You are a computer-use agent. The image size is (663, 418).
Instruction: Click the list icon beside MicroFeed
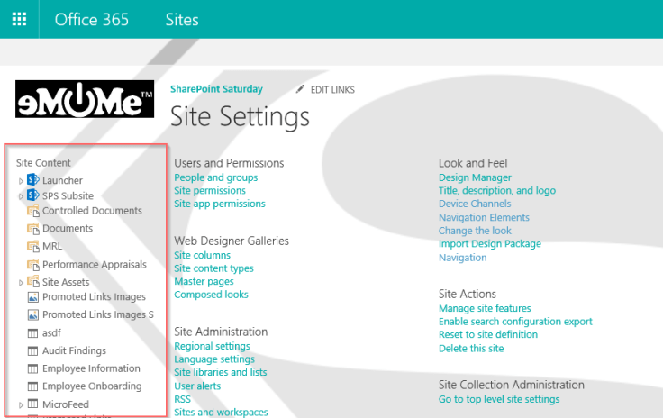point(32,404)
